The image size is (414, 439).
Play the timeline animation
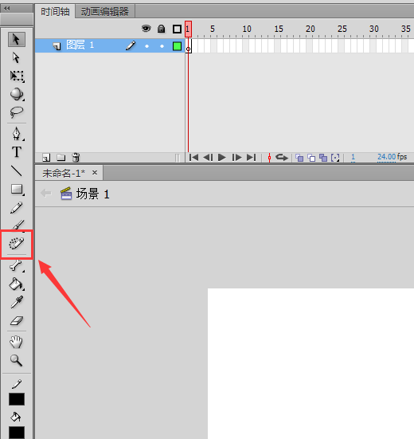[222, 157]
